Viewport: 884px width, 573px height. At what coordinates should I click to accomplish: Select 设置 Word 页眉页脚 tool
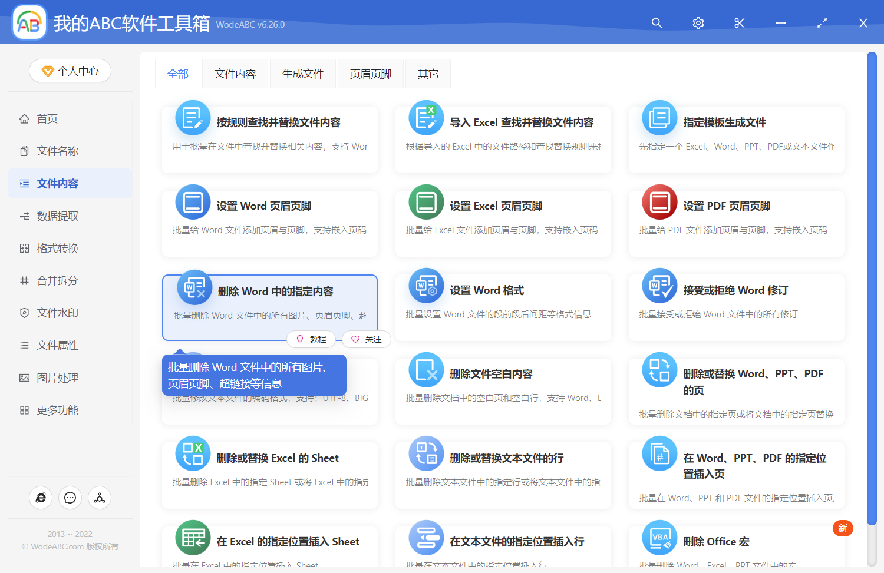pos(269,224)
